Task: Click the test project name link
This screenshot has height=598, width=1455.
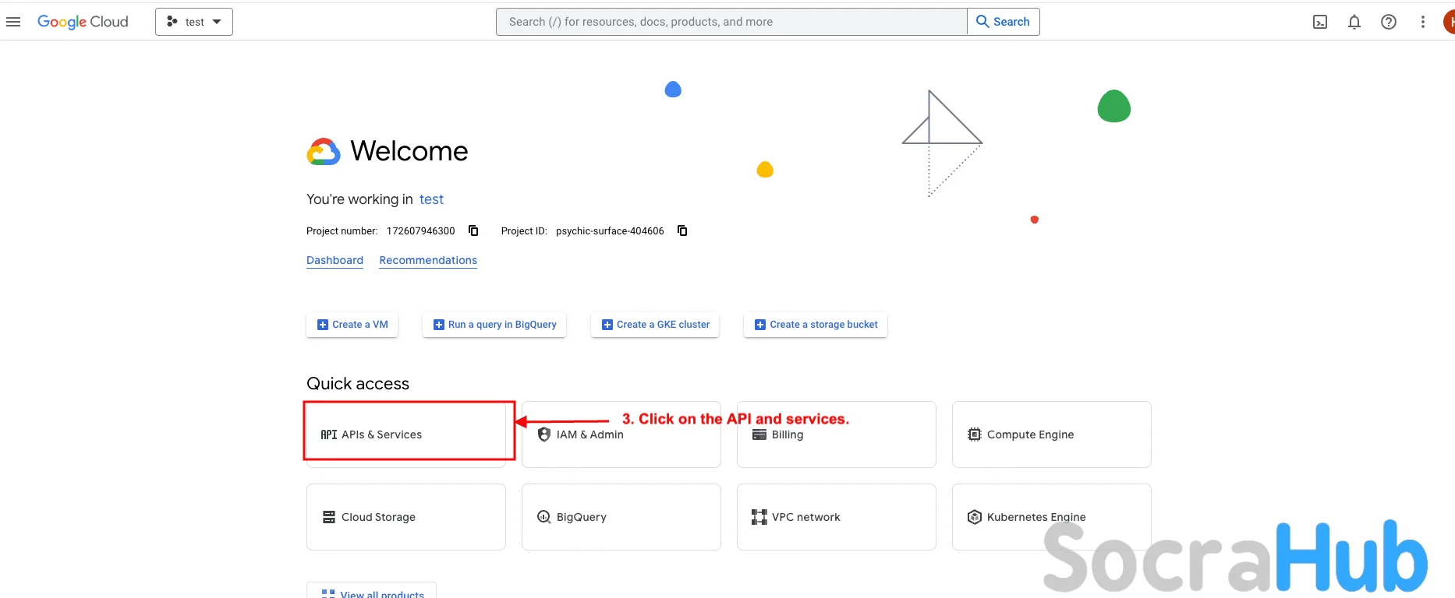Action: [x=431, y=199]
